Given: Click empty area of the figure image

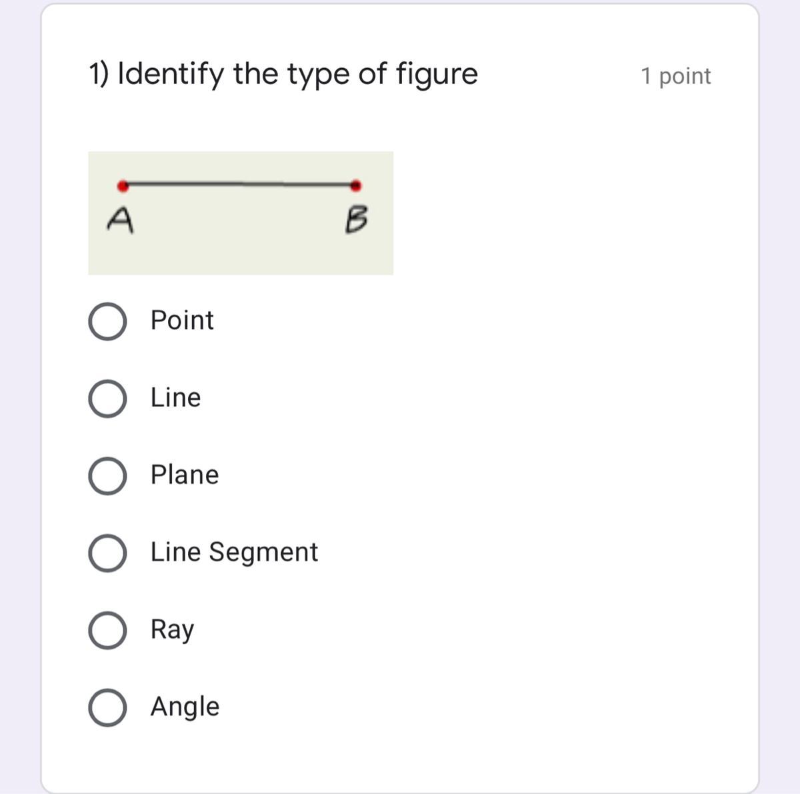Looking at the screenshot, I should (240, 247).
